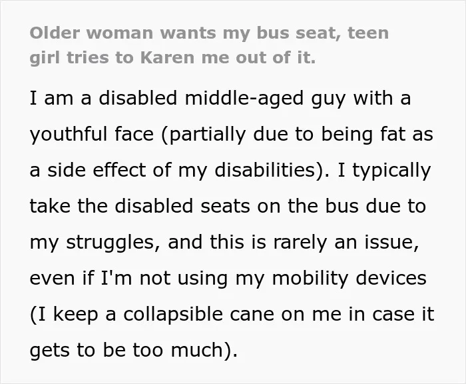Click the phrase "my struggles,"

point(92,243)
